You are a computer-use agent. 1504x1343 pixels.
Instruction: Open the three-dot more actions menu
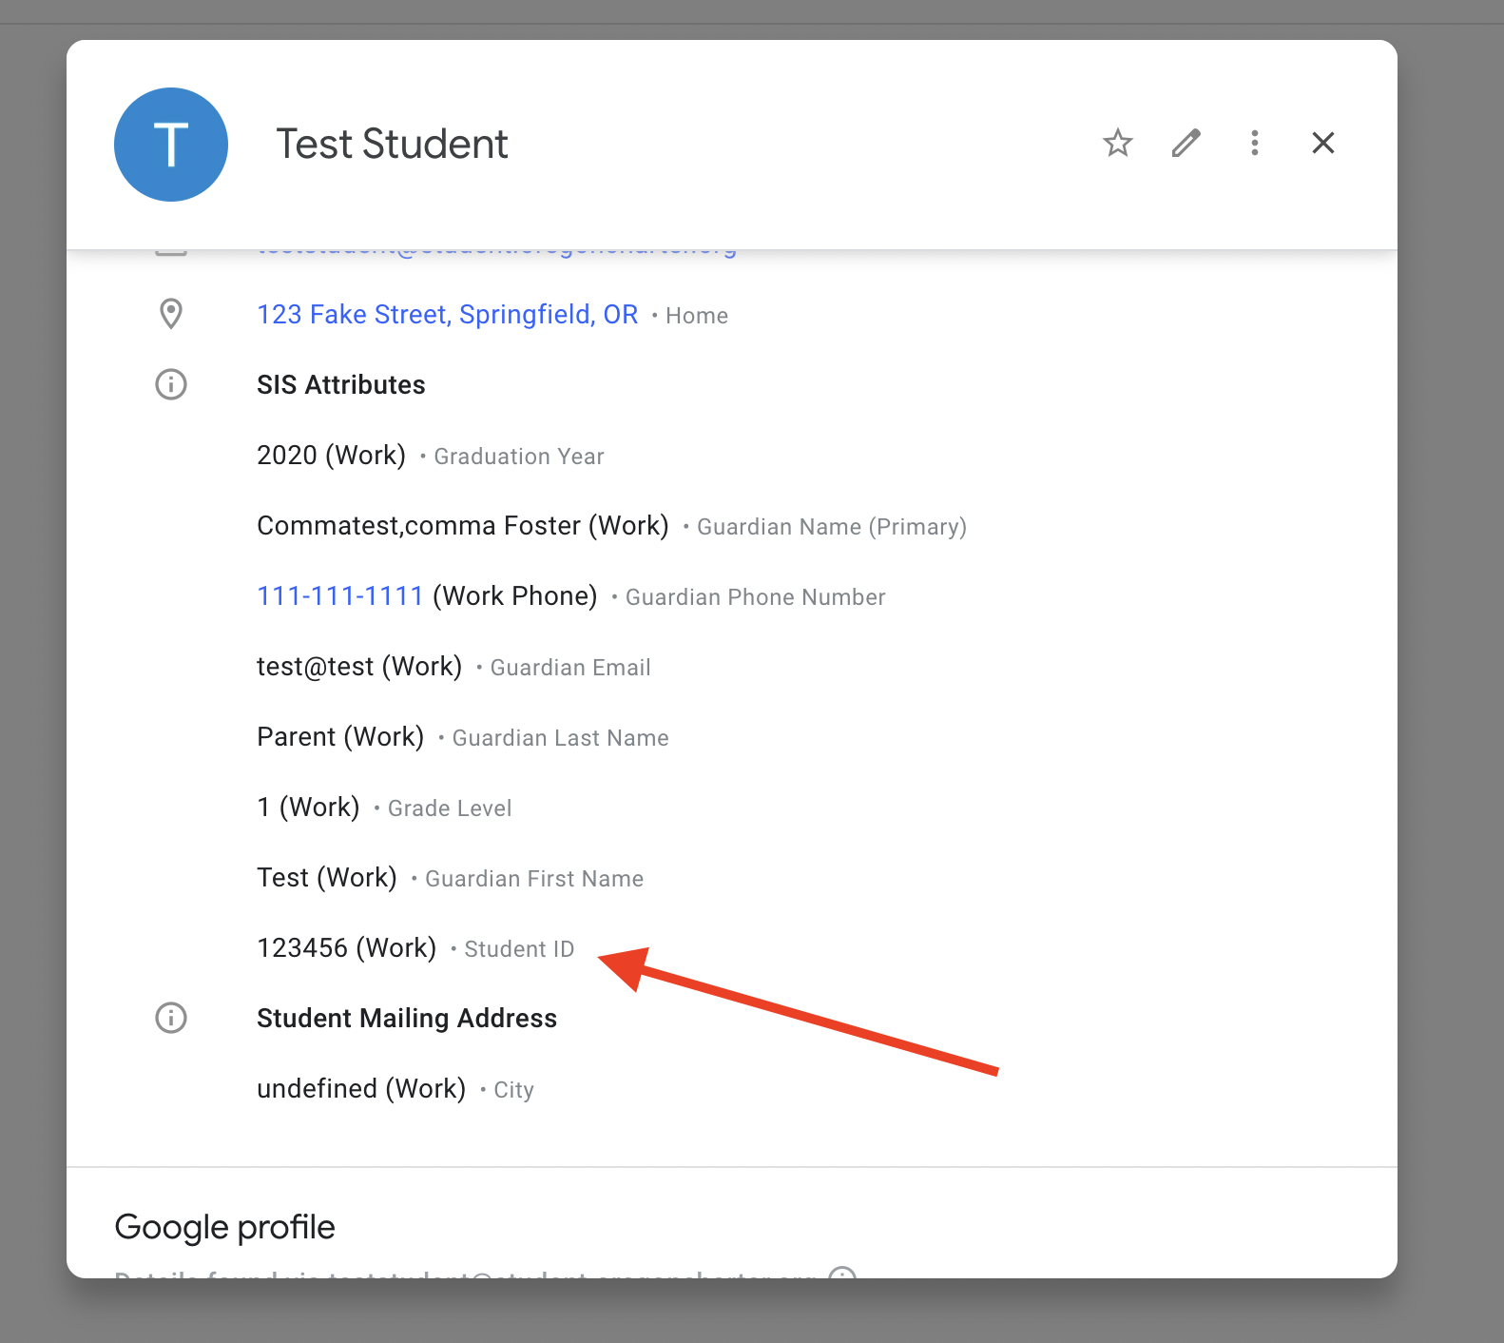coord(1255,144)
